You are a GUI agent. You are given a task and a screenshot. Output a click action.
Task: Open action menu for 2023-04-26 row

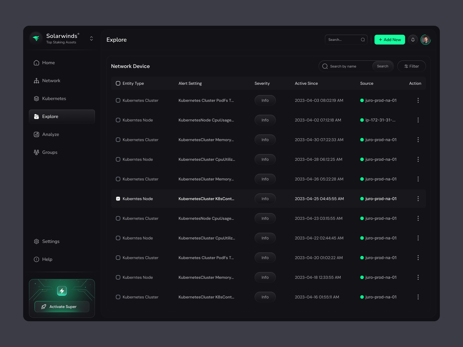pos(418,179)
